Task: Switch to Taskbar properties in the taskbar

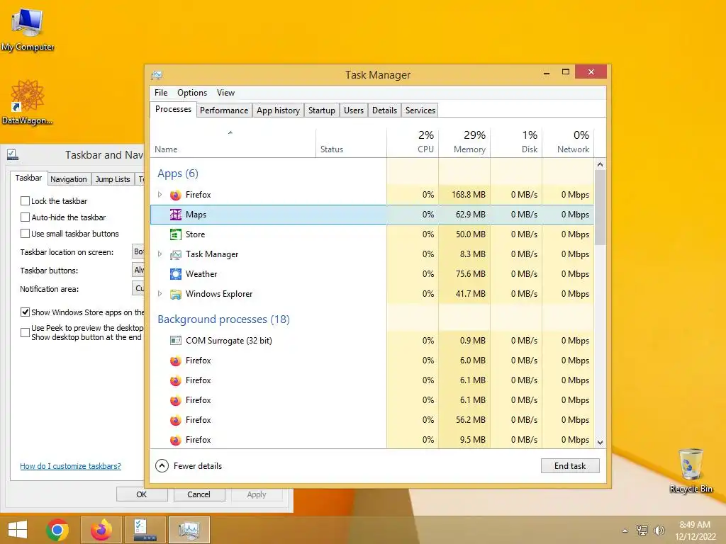Action: (145, 530)
